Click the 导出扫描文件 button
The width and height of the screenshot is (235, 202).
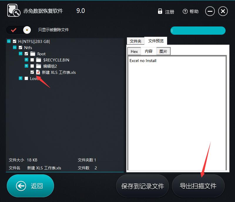pos(198,186)
